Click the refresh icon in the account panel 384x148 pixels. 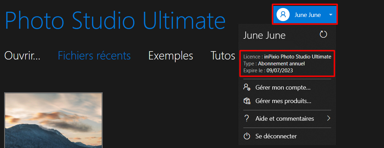click(323, 34)
